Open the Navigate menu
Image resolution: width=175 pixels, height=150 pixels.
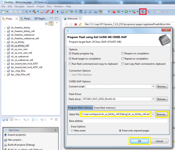pos(19,7)
